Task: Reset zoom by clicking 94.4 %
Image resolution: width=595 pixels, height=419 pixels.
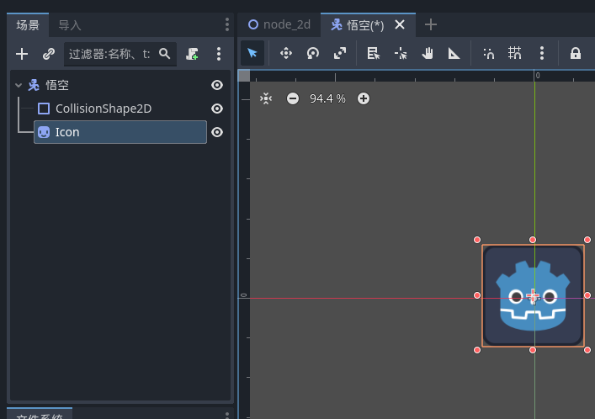Action: [x=327, y=98]
